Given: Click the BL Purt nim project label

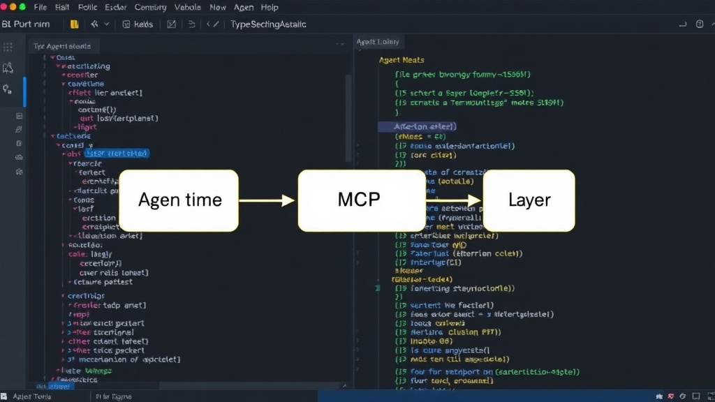Looking at the screenshot, I should click(x=26, y=24).
